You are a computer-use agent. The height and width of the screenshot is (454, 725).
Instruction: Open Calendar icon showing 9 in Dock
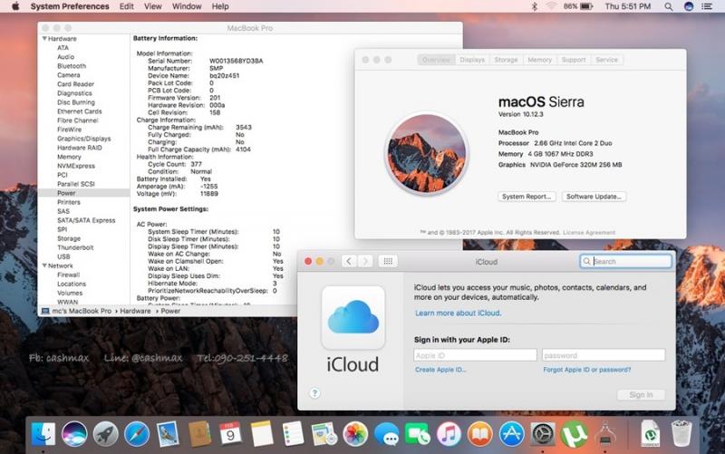(230, 434)
